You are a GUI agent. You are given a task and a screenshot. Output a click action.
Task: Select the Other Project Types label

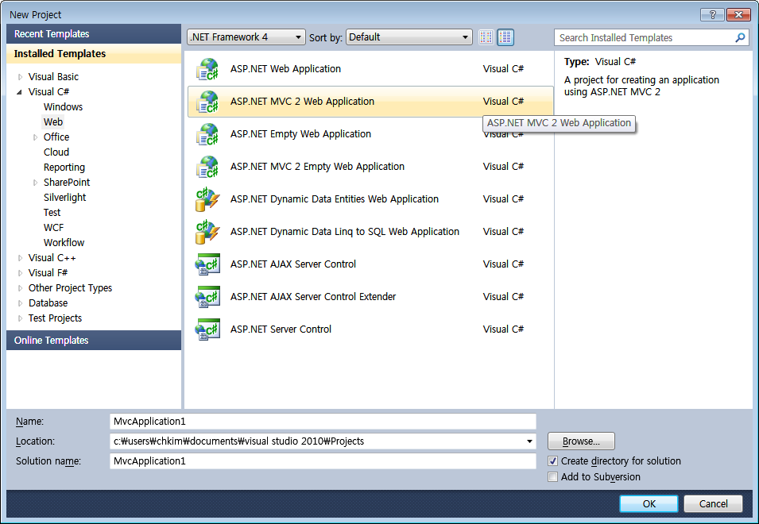tap(70, 288)
